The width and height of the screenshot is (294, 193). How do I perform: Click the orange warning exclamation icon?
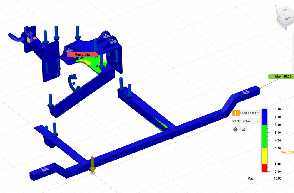[236, 113]
